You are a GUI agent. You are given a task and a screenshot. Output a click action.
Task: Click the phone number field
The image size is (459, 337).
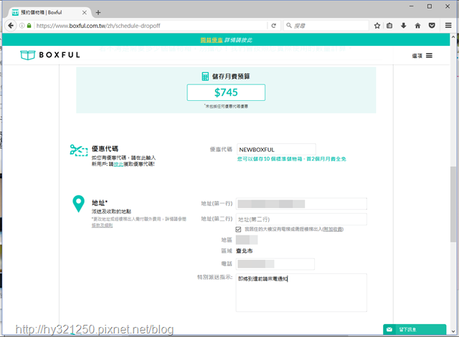pyautogui.click(x=275, y=264)
